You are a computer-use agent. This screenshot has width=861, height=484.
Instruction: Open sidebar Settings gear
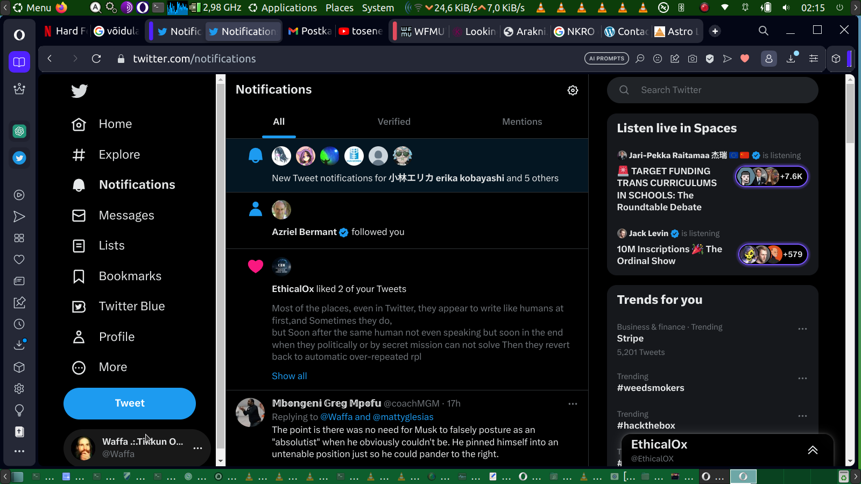point(19,389)
